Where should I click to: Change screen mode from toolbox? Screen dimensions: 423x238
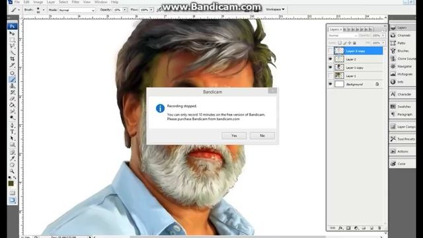point(12,200)
